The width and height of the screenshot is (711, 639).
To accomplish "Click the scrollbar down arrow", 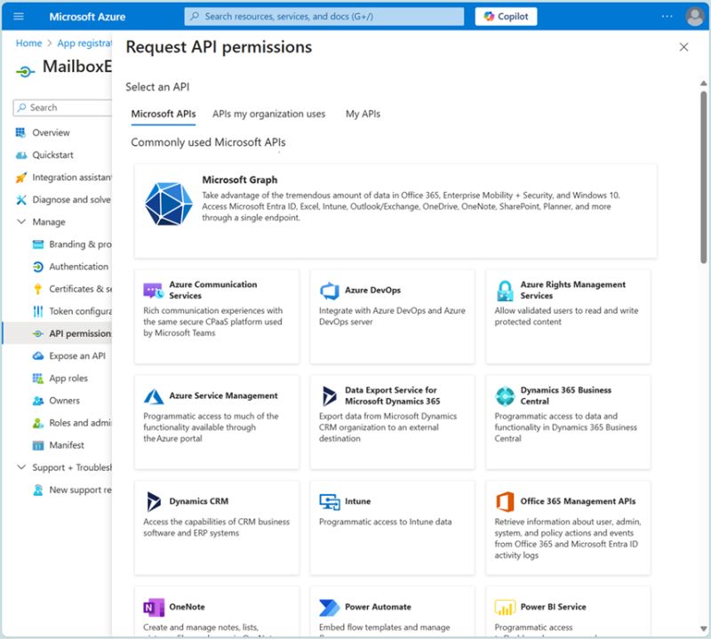I will pyautogui.click(x=703, y=629).
